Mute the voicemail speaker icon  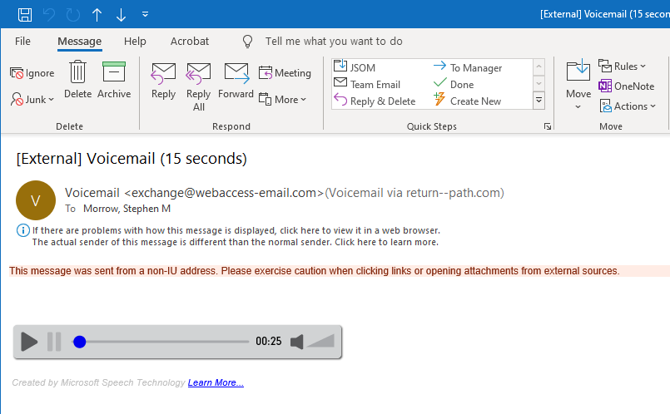click(297, 342)
